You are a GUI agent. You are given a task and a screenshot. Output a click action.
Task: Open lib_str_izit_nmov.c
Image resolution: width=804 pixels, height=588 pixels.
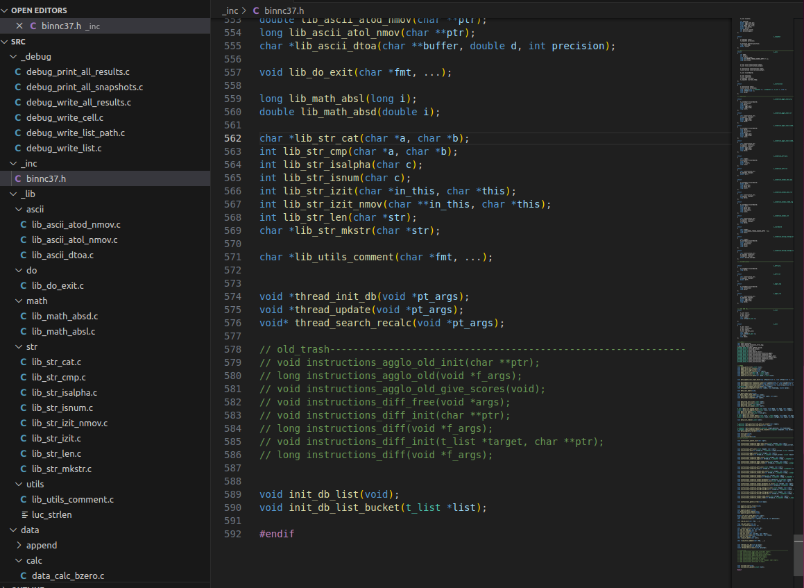coord(70,423)
